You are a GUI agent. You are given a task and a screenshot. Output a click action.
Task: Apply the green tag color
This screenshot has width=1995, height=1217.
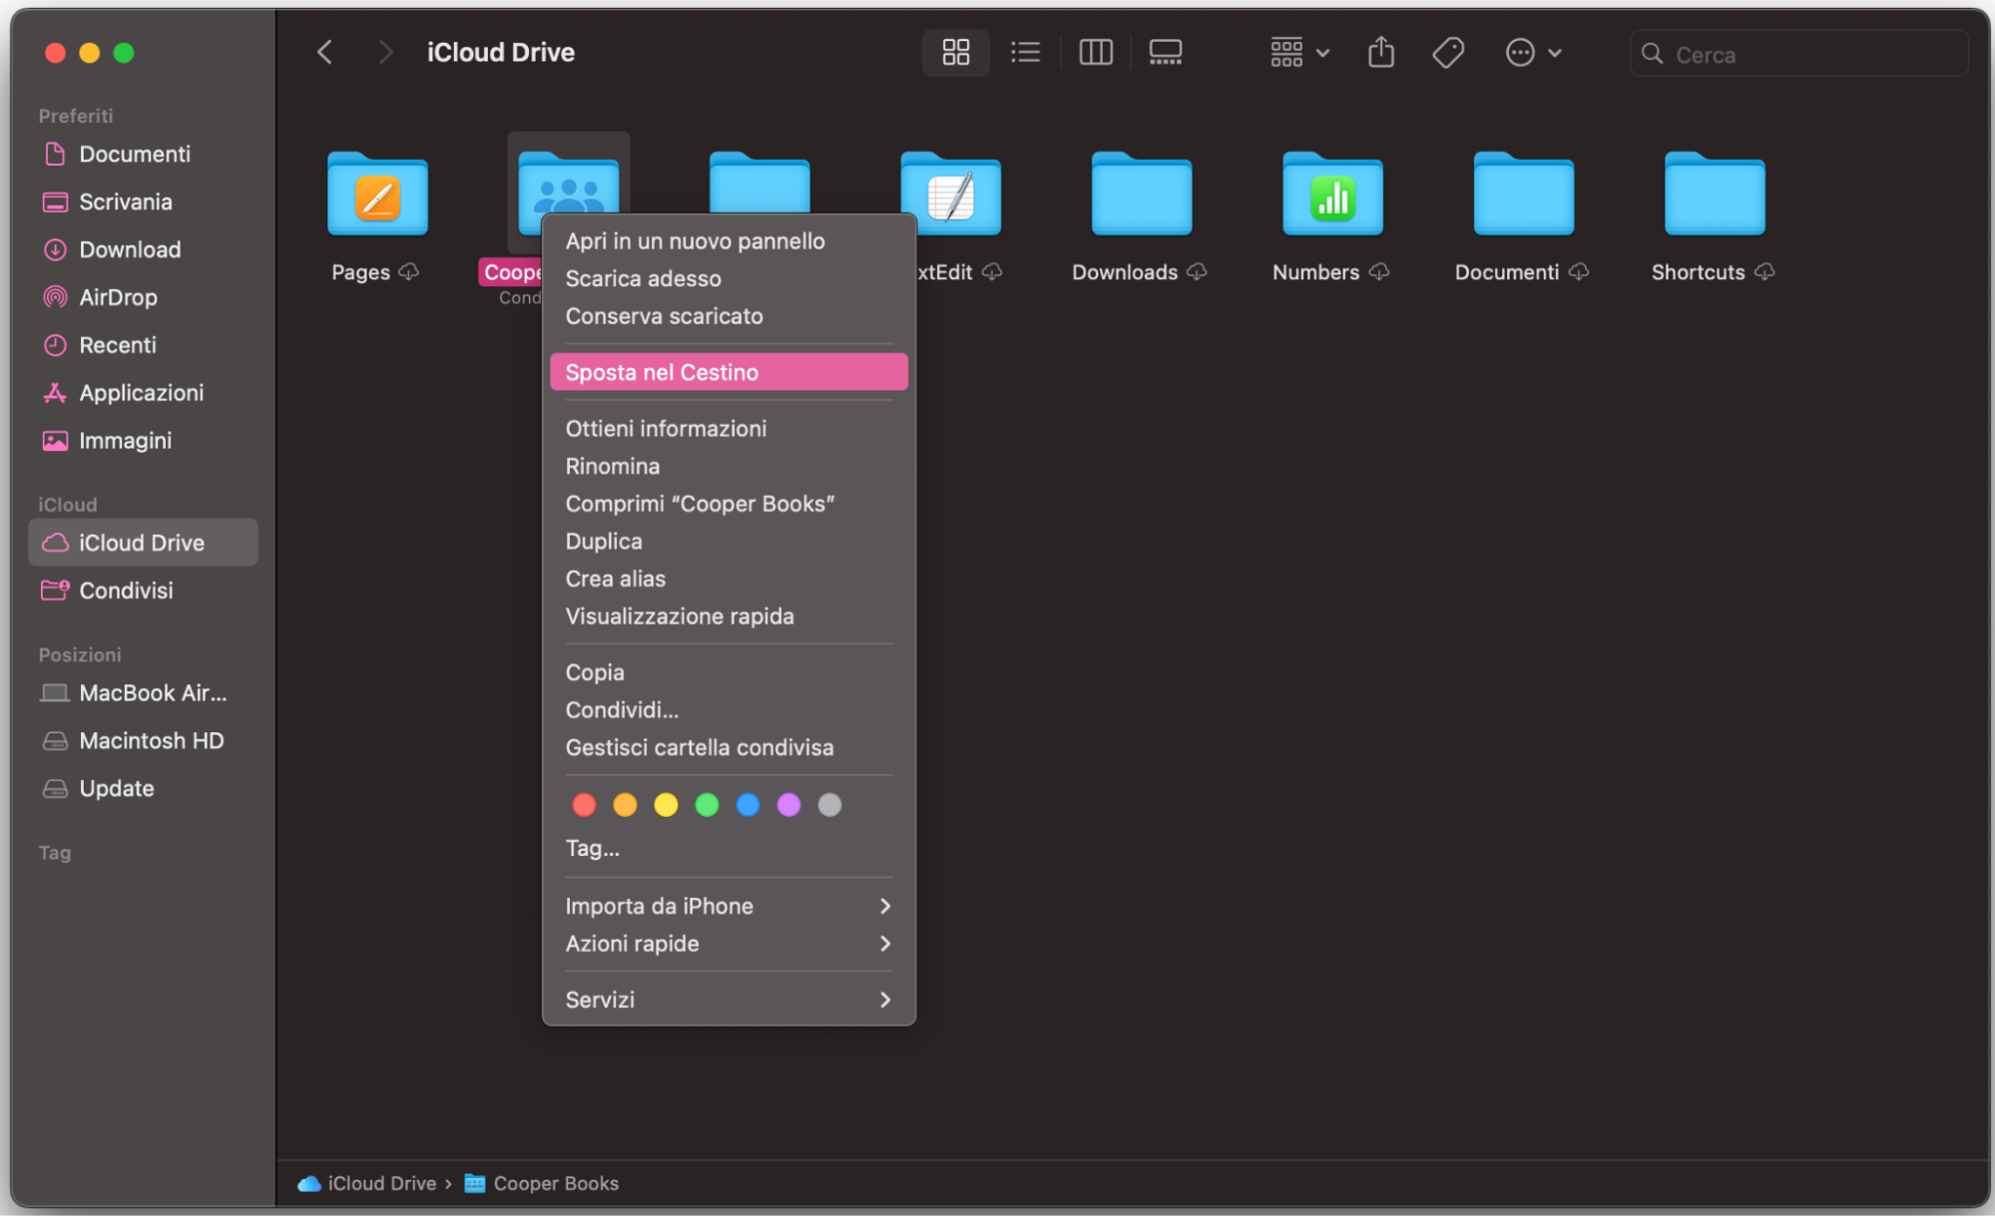[x=707, y=805]
